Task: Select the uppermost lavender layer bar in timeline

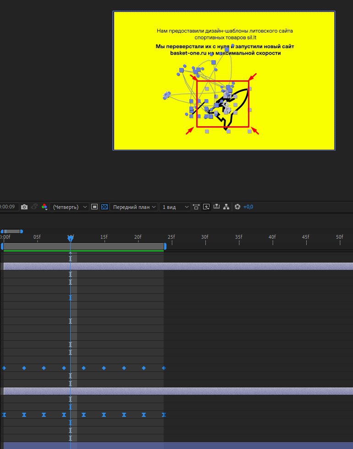Action: 178,266
